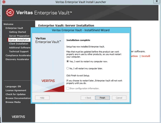Click the Finish button in the wizard
This screenshot has height=123, width=161.
pyautogui.click(x=102, y=98)
